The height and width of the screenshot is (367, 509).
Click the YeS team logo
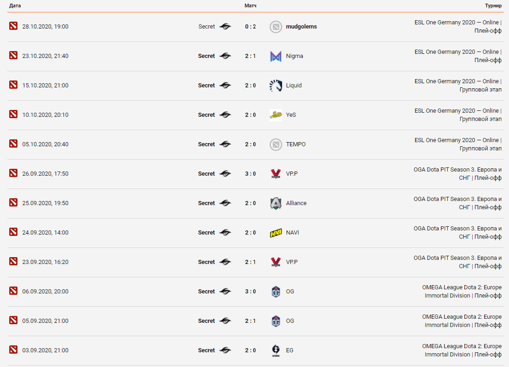(276, 115)
